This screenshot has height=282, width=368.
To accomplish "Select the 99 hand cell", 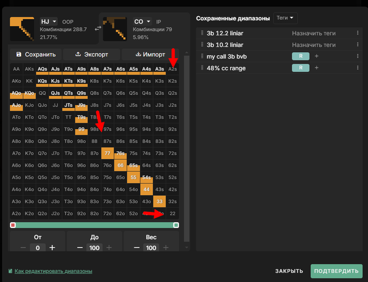I will [81, 129].
